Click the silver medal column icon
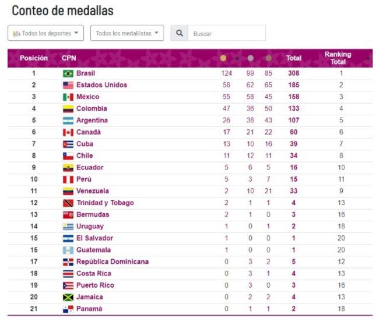The width and height of the screenshot is (379, 325). (x=250, y=58)
